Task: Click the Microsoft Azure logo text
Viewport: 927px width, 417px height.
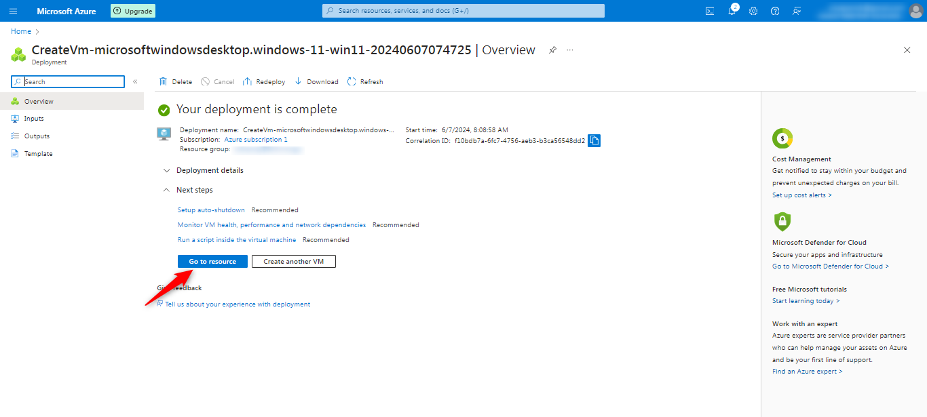Action: pos(67,11)
